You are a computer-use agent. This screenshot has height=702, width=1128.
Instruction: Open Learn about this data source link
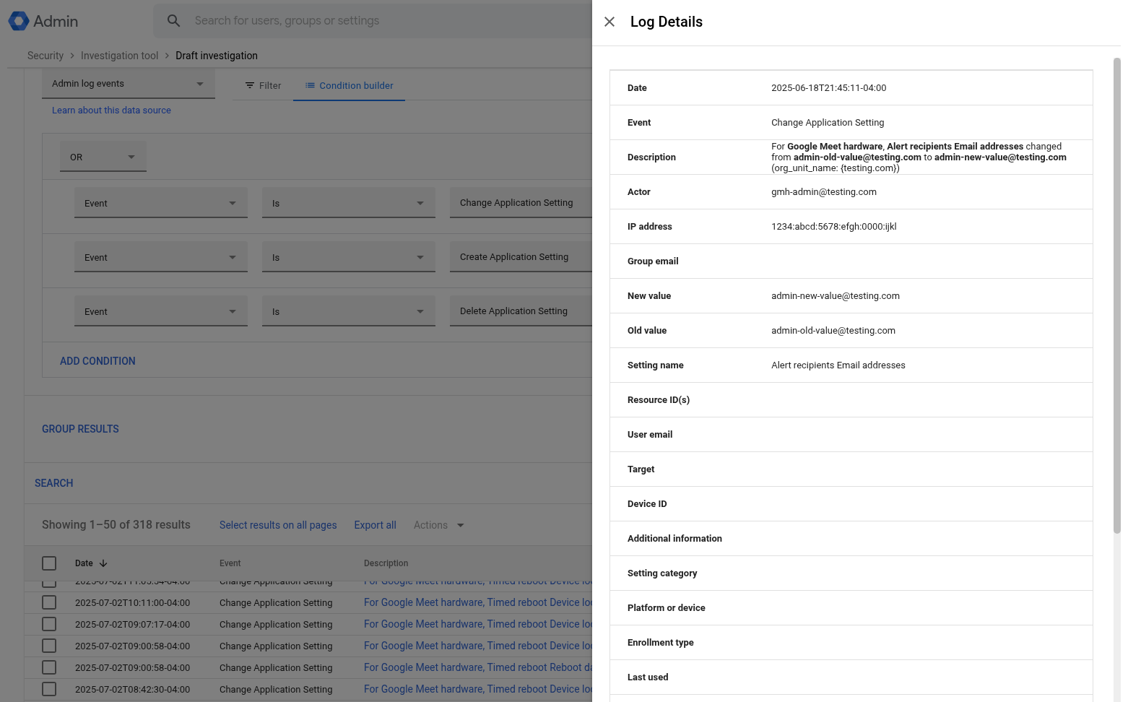pos(111,110)
